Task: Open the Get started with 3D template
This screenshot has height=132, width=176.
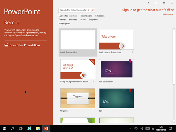Action: click(x=78, y=69)
